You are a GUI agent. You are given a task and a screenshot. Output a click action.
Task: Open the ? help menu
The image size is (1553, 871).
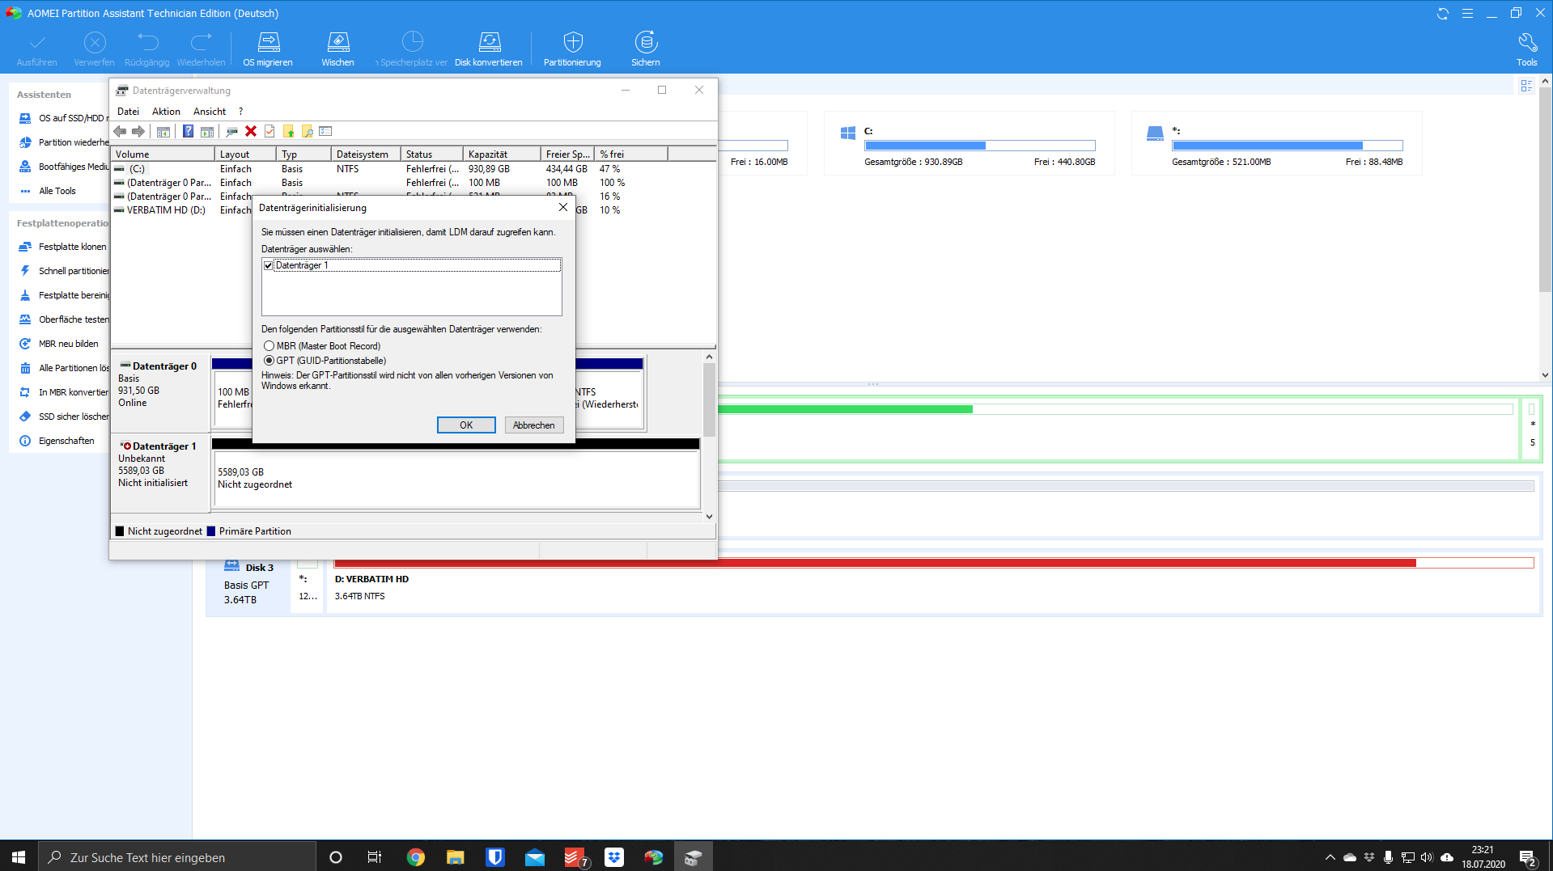[240, 112]
